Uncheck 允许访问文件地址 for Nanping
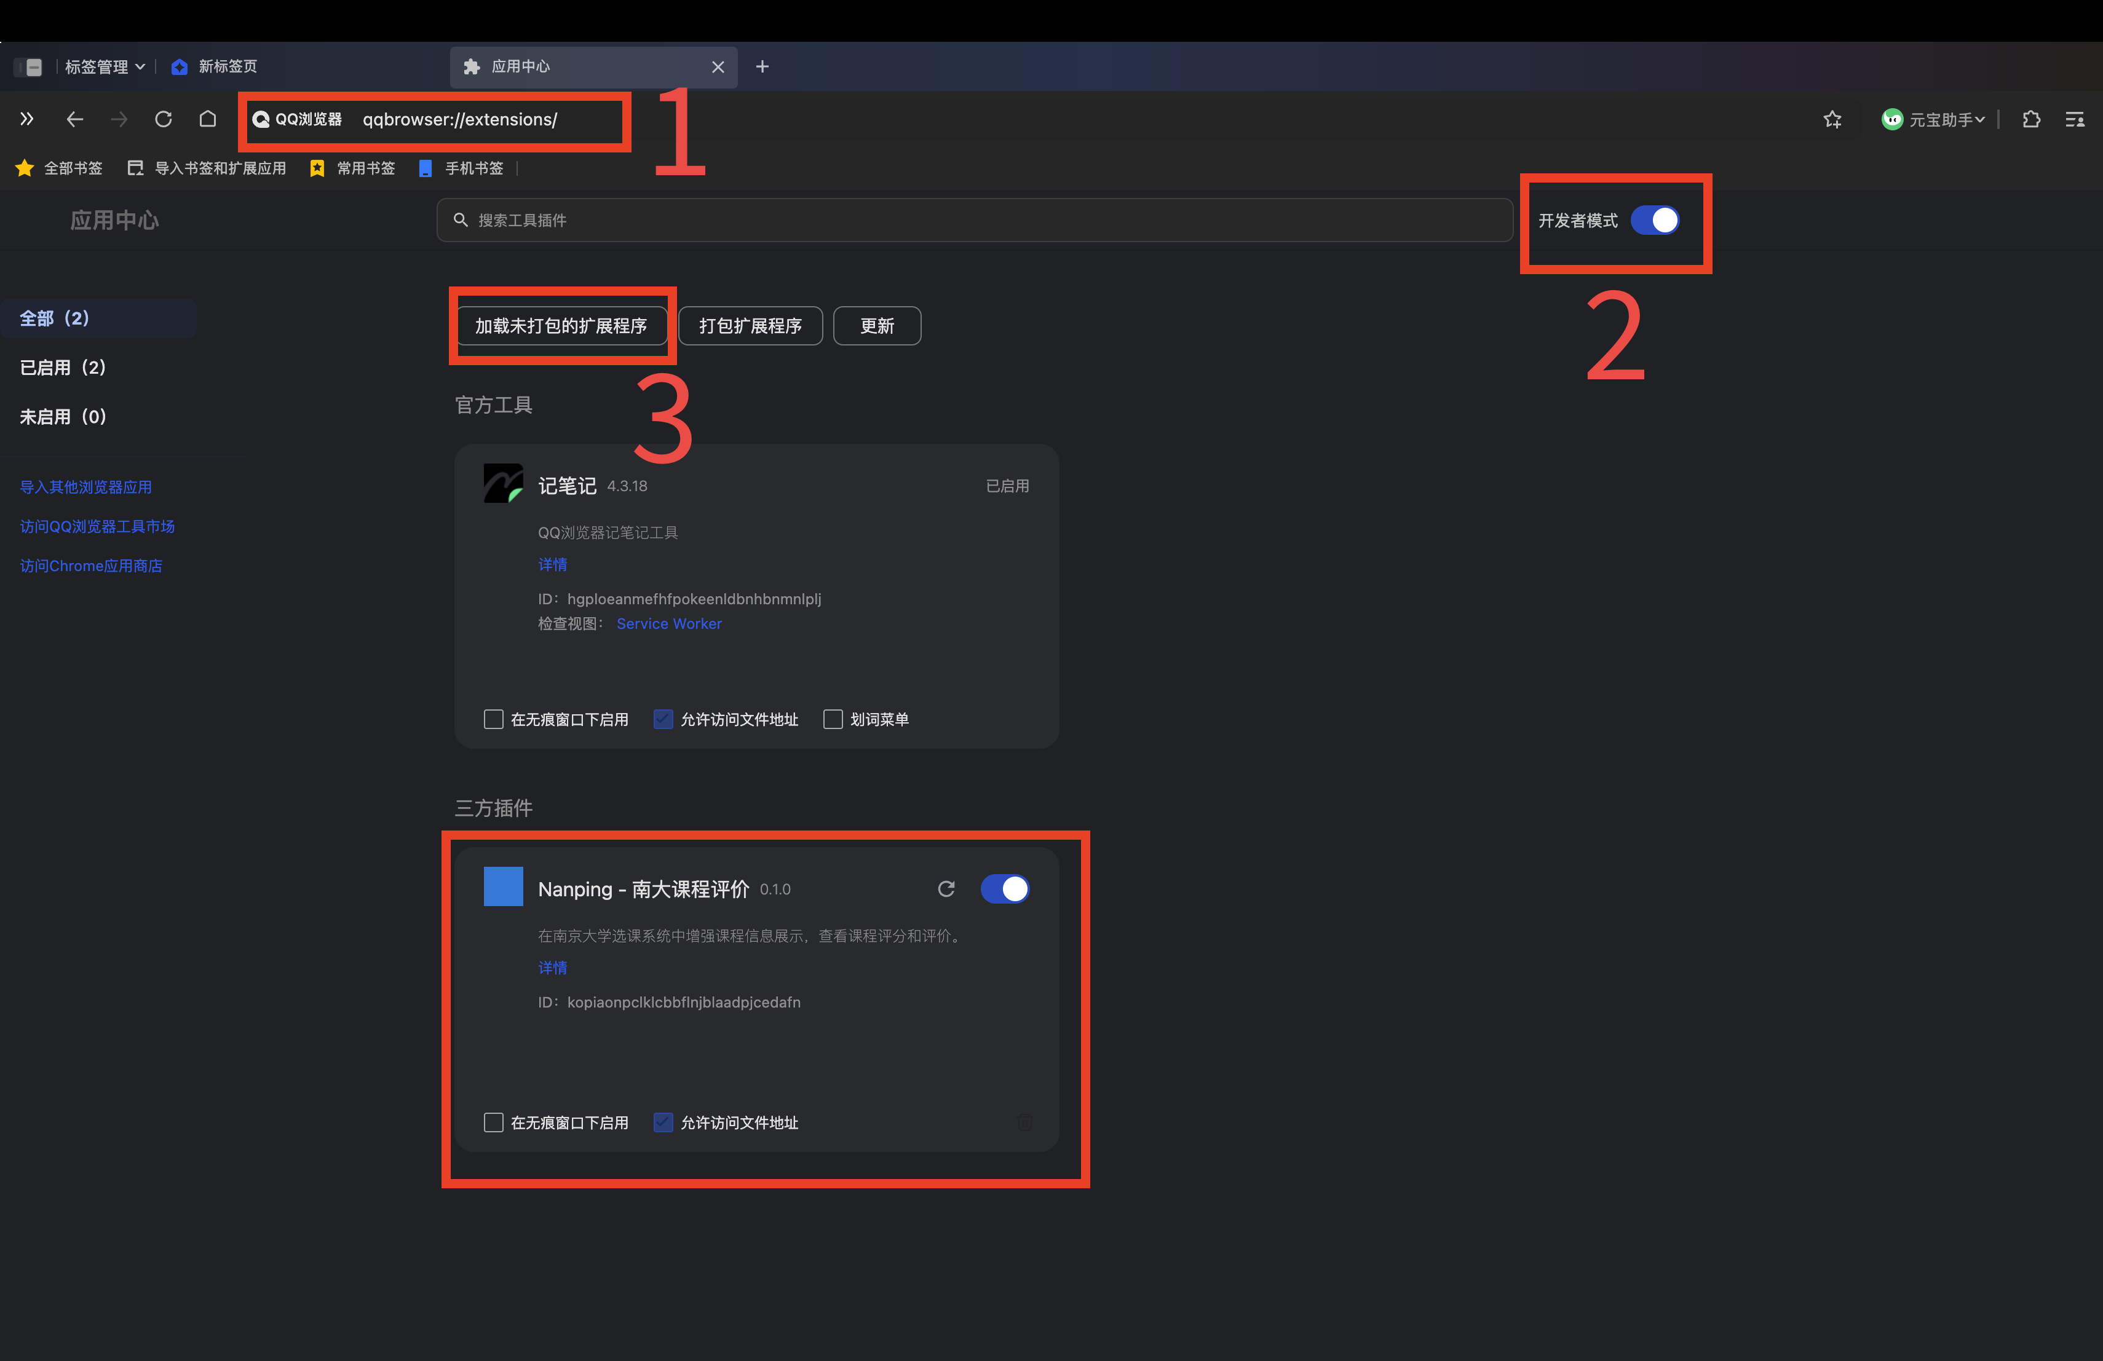This screenshot has height=1361, width=2103. 663,1122
